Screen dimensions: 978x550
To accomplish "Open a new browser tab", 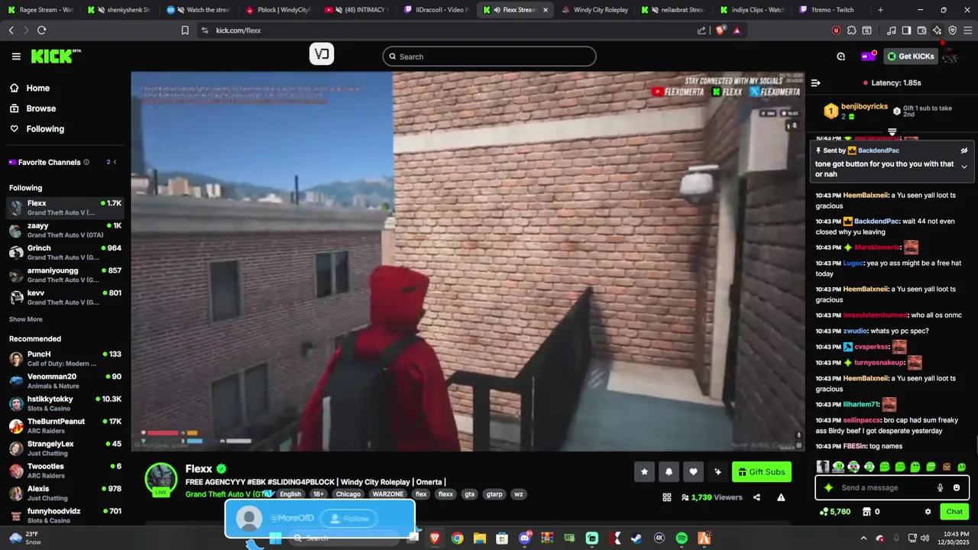I will click(x=880, y=10).
